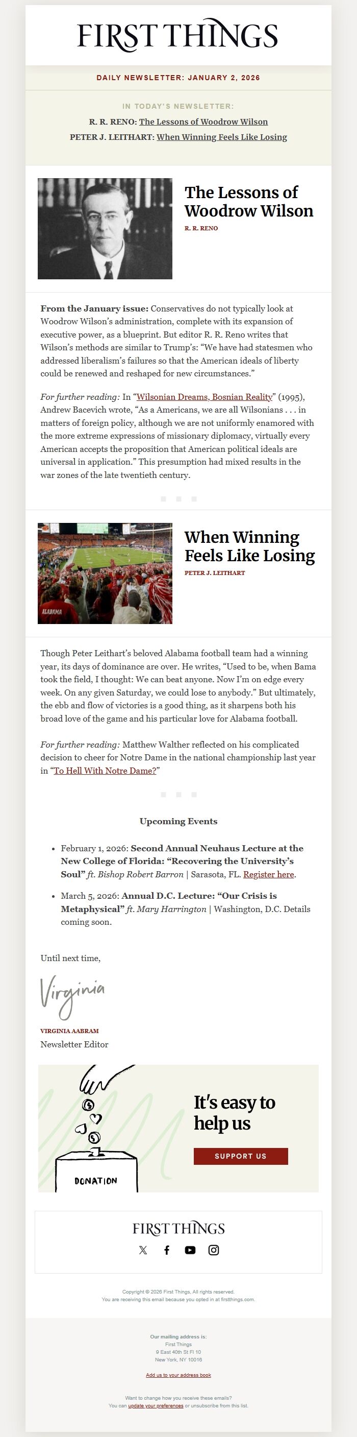This screenshot has height=1437, width=357.
Task: Click the X (Twitter) social icon
Action: 143,1250
